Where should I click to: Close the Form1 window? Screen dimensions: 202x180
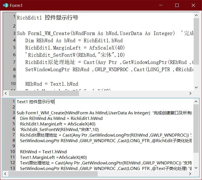click(x=193, y=5)
